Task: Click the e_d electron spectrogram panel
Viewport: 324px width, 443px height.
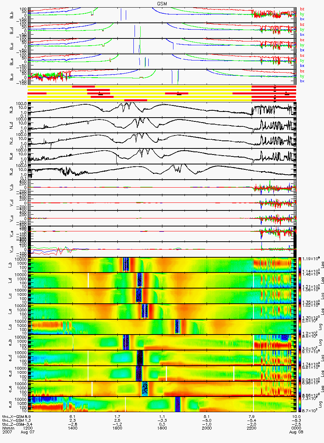Action: pos(162,358)
